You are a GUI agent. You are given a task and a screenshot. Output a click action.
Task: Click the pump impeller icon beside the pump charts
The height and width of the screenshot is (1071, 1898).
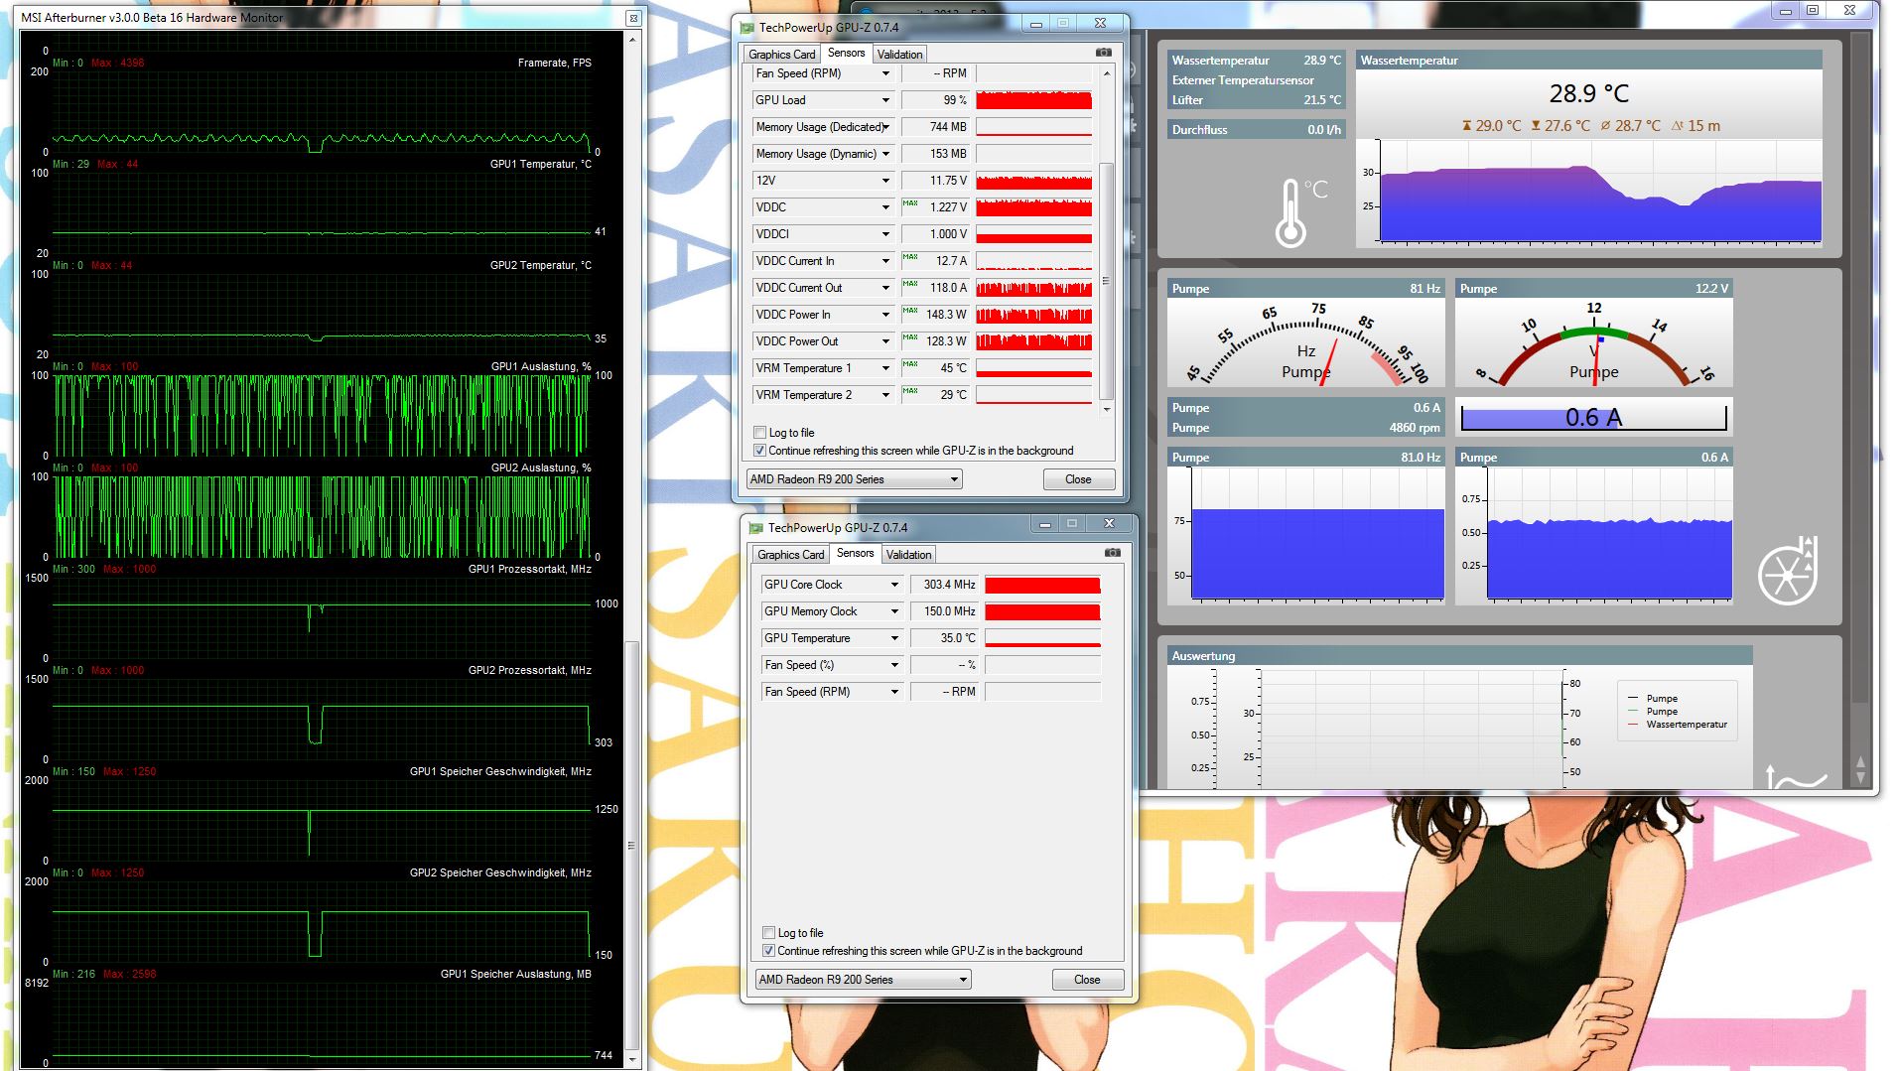click(1788, 571)
